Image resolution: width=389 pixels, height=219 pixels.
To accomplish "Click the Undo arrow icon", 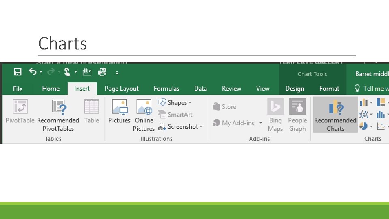I will 32,72.
